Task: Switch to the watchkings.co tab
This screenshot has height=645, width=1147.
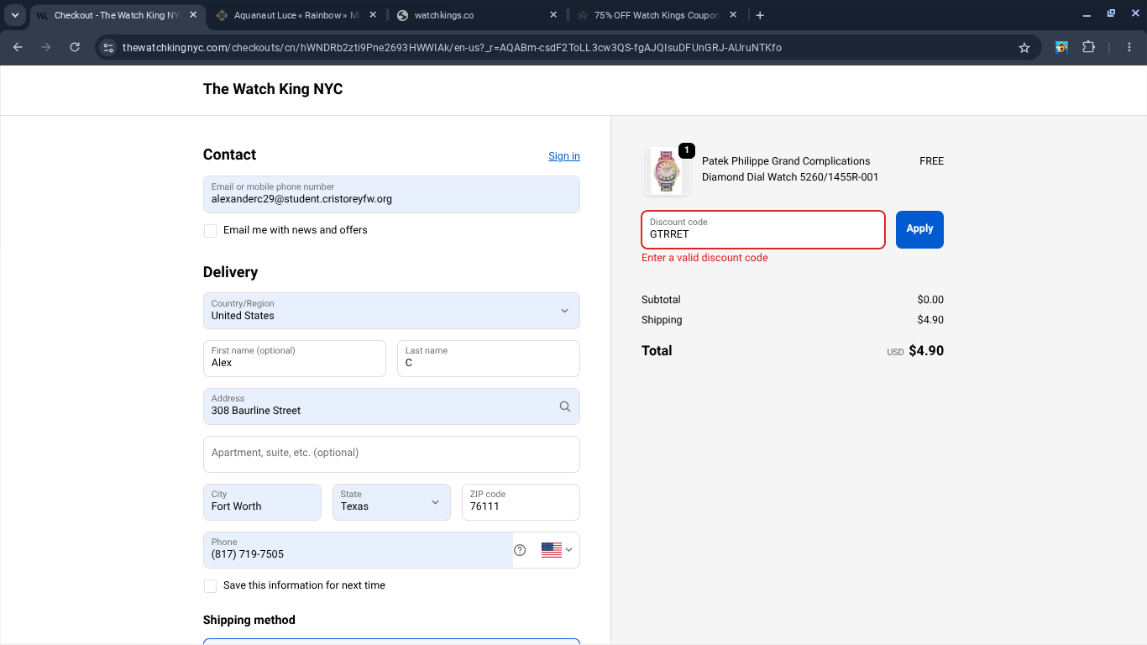Action: (477, 15)
